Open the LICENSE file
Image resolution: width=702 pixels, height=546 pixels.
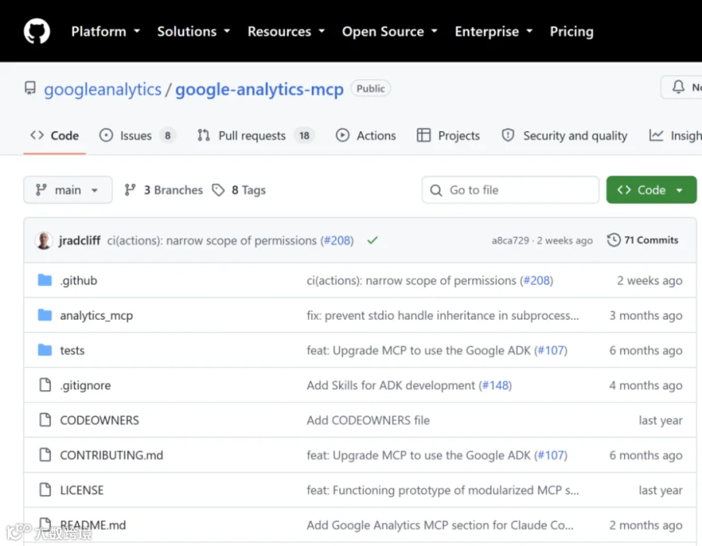coord(82,490)
